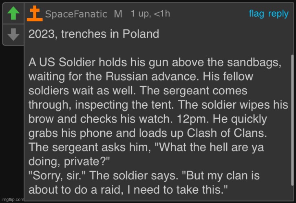Click the words 'Russian advance'
This screenshot has height=203, width=296.
point(152,76)
